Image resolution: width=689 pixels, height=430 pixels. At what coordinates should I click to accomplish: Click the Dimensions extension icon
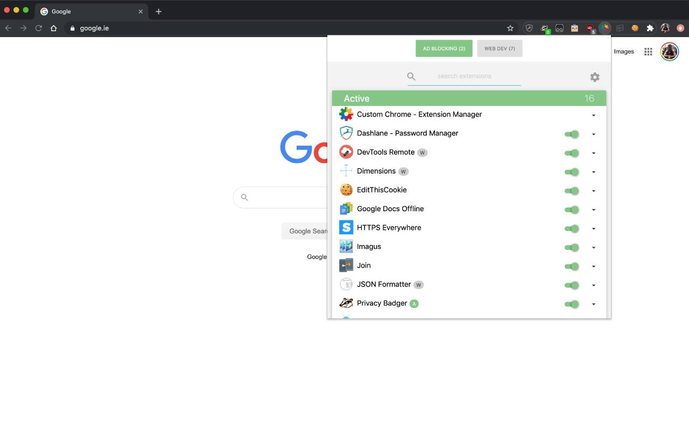point(346,171)
